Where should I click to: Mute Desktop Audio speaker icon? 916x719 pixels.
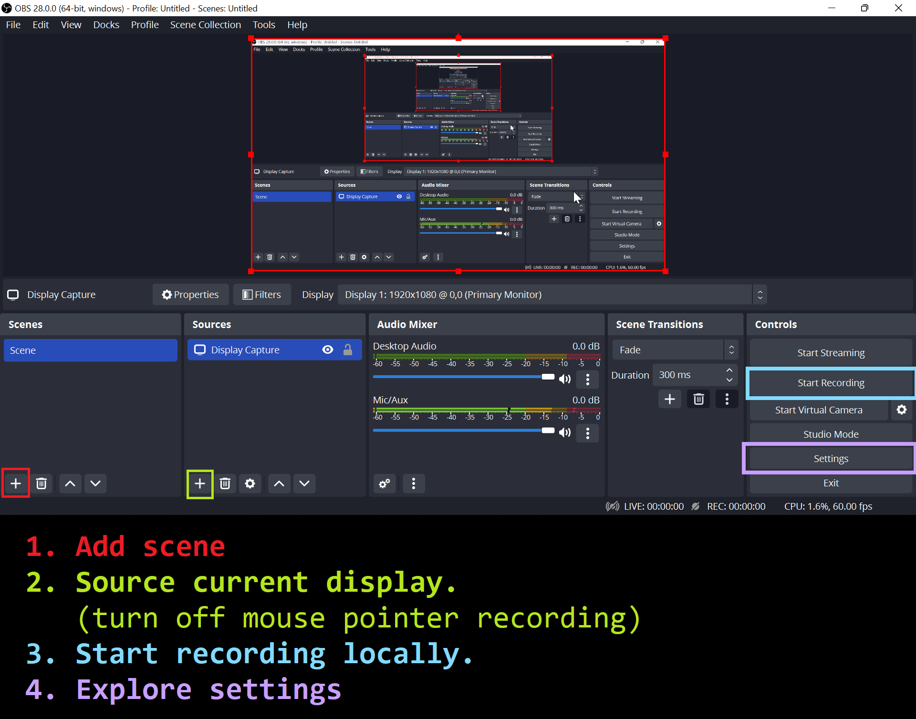(x=565, y=379)
